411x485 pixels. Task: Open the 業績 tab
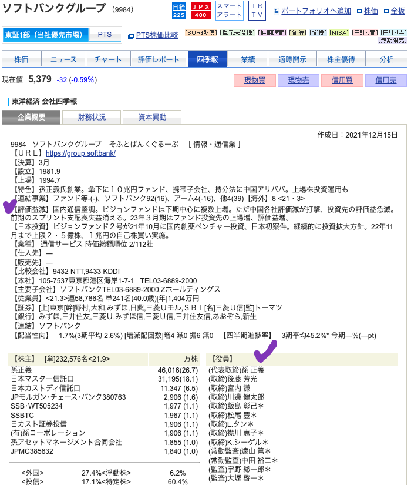click(248, 59)
